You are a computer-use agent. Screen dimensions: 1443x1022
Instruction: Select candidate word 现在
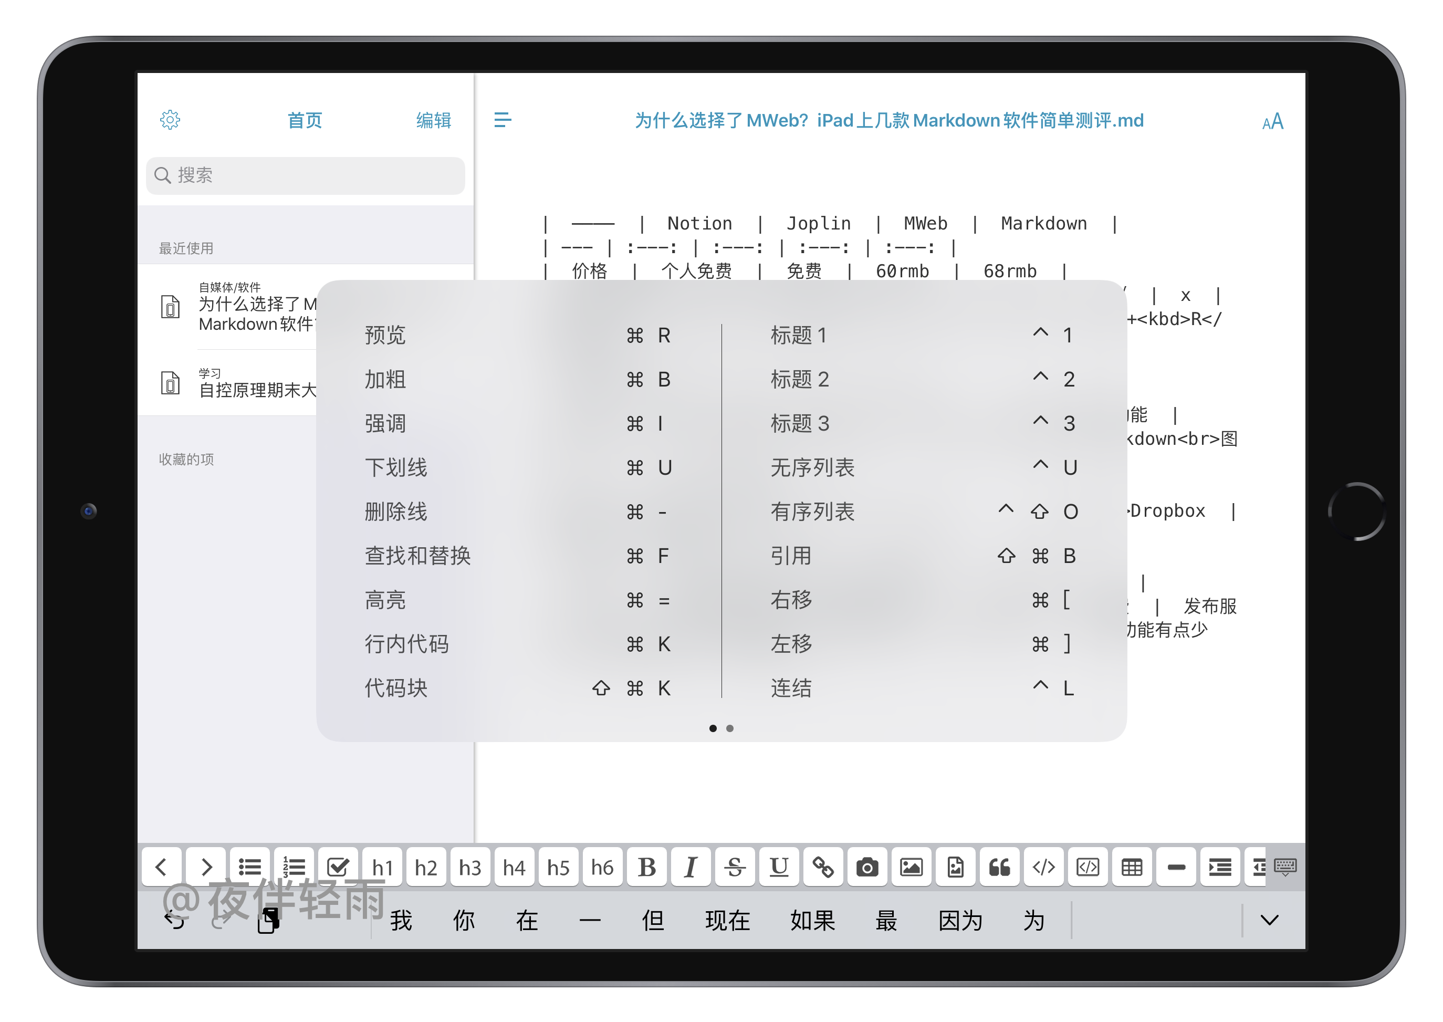click(728, 921)
